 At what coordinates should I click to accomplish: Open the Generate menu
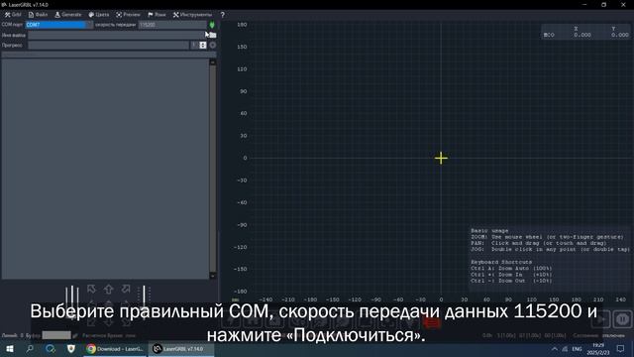tap(68, 15)
